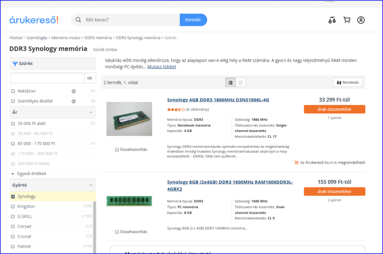This screenshot has width=383, height=254.
Task: Click the cart icon by Árukereső.hu-n is megrendelhető
Action: 296,163
